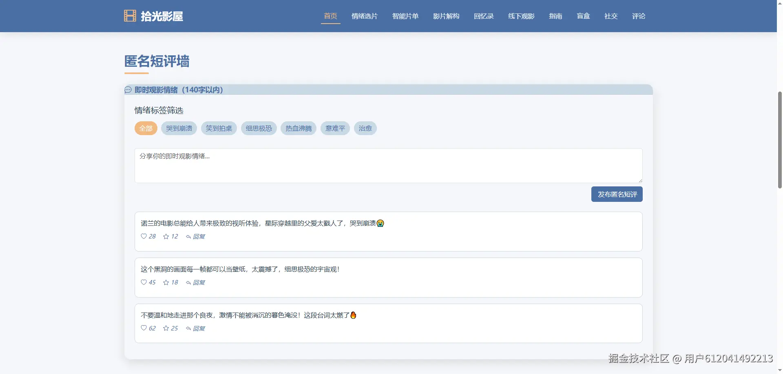Toggle the 细思极恐 emotion tag
The height and width of the screenshot is (374, 783).
click(259, 128)
